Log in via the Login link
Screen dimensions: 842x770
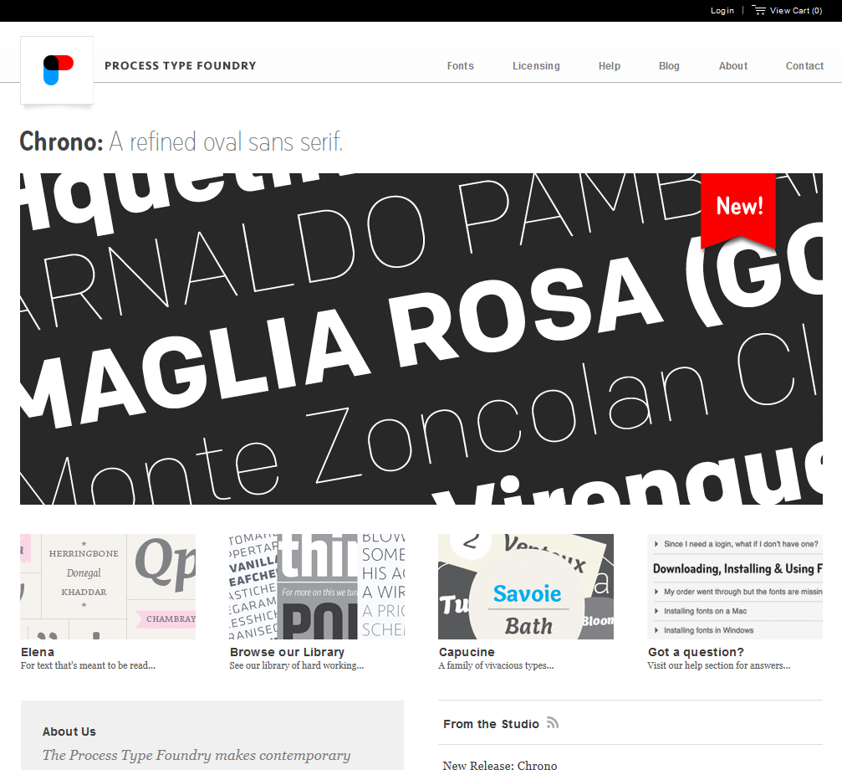tap(722, 11)
